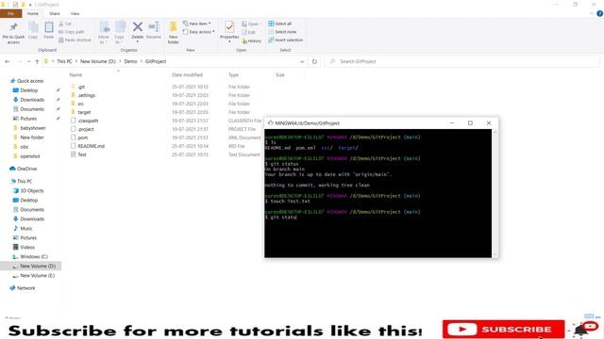This screenshot has height=339, width=604.
Task: Open Music under This PC
Action: 26,228
